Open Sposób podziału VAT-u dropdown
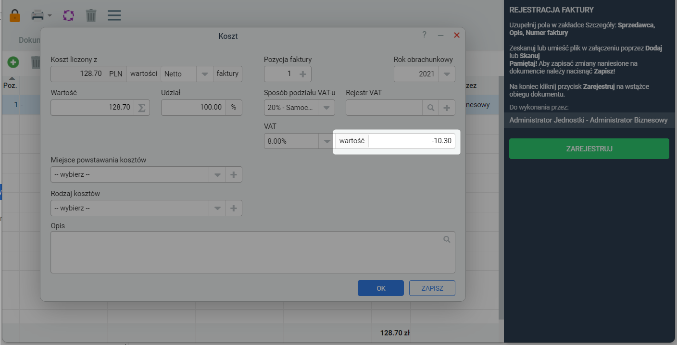The height and width of the screenshot is (345, 677). pos(326,108)
